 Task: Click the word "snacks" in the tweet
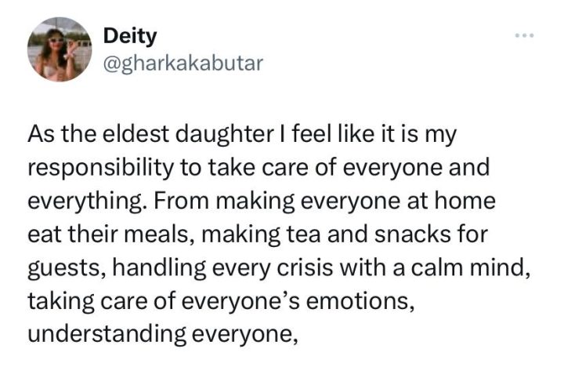pyautogui.click(x=413, y=234)
